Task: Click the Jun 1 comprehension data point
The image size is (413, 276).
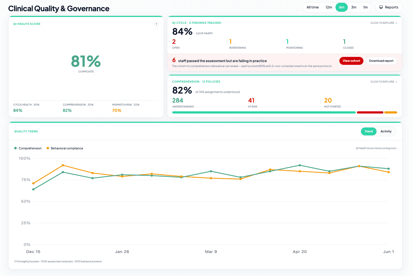Action: click(389, 169)
